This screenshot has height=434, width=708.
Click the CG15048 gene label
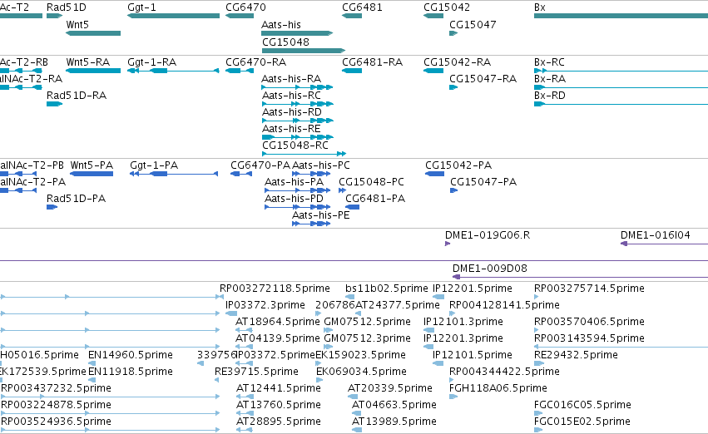pos(285,42)
